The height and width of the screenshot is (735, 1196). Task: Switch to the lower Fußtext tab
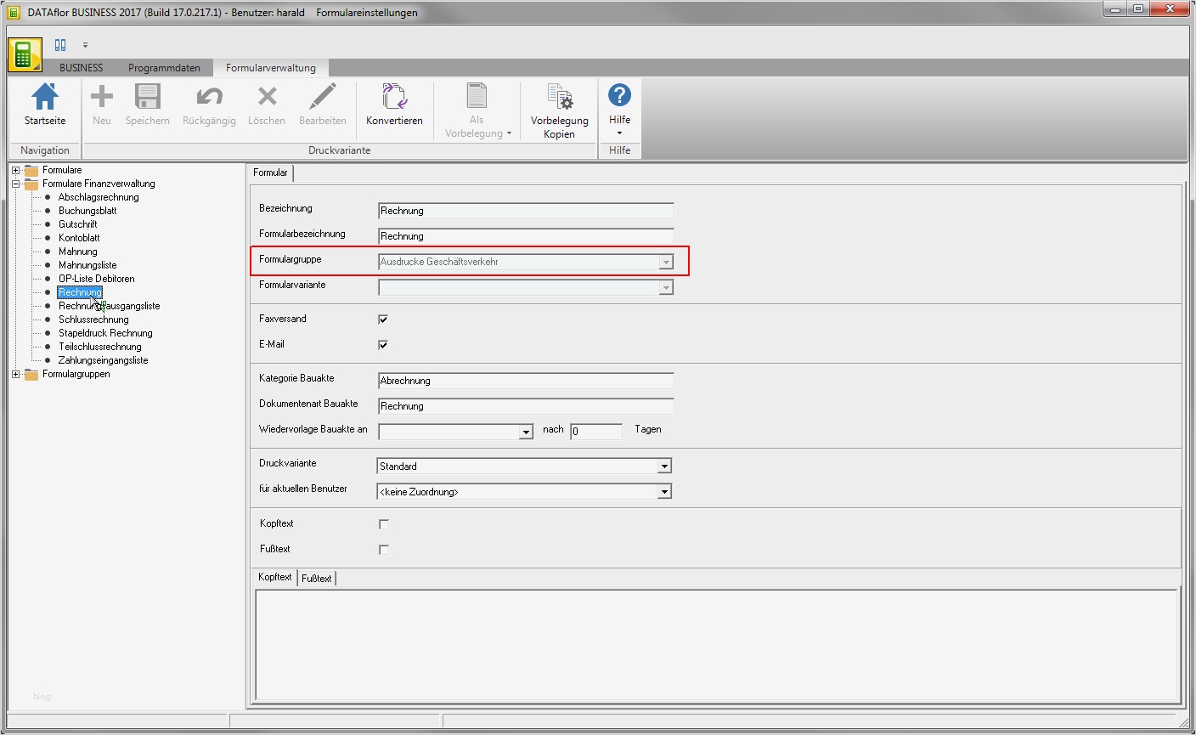pyautogui.click(x=317, y=579)
